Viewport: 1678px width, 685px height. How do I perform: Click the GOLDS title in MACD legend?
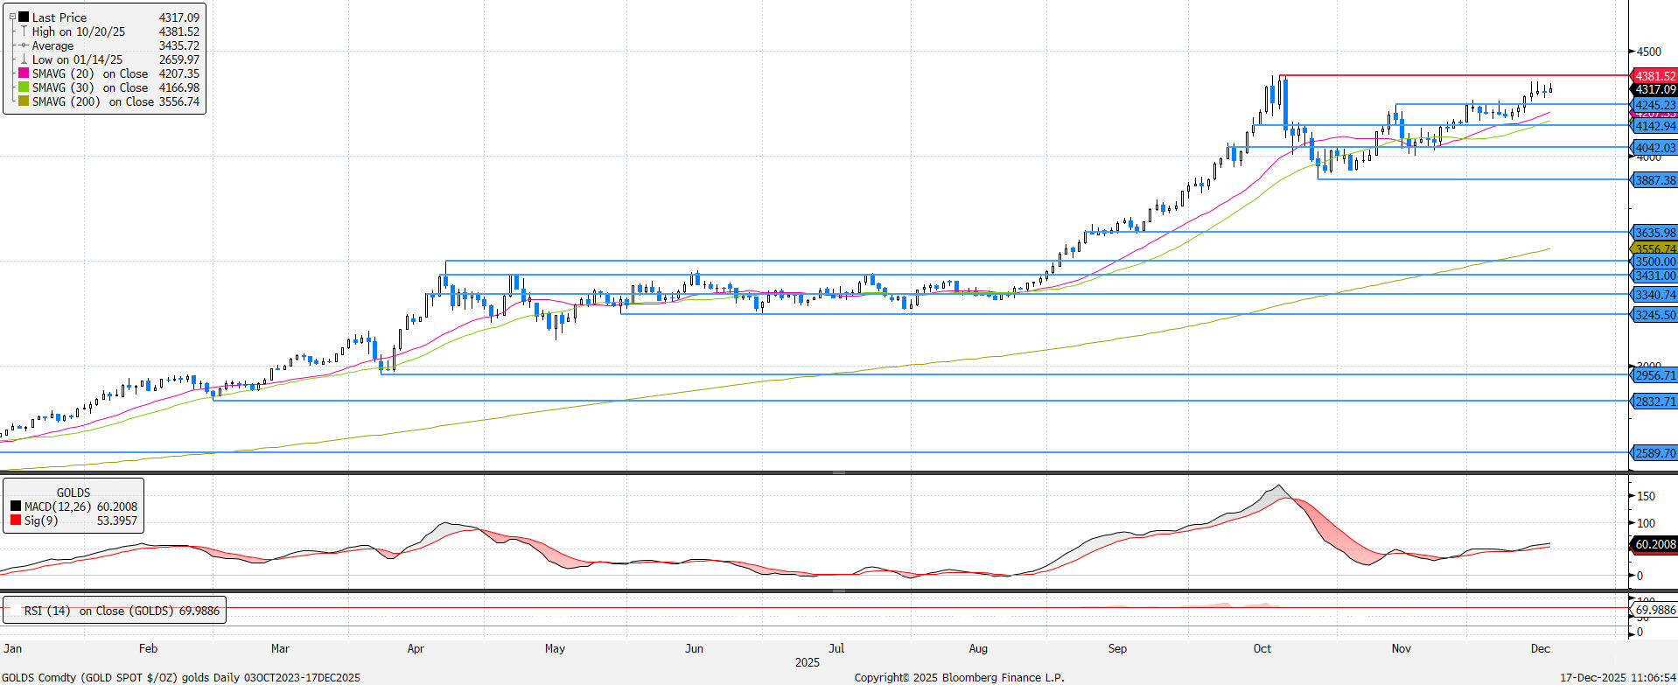[x=73, y=493]
